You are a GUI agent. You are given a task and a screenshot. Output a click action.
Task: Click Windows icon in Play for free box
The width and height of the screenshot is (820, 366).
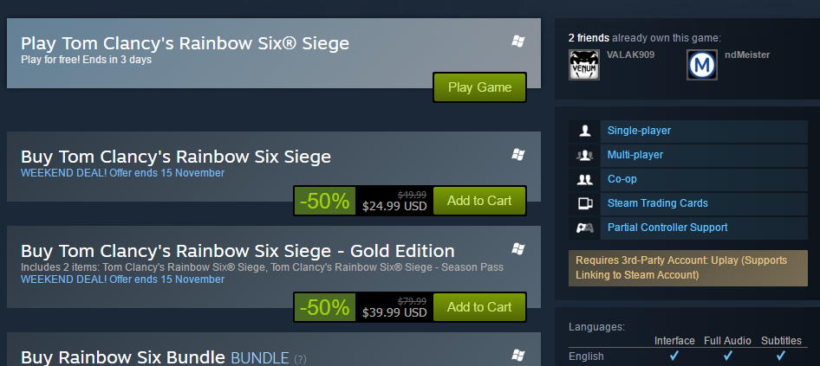517,42
